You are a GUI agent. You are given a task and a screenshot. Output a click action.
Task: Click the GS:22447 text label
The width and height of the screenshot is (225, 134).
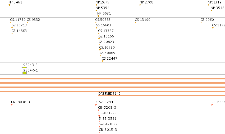109,58
